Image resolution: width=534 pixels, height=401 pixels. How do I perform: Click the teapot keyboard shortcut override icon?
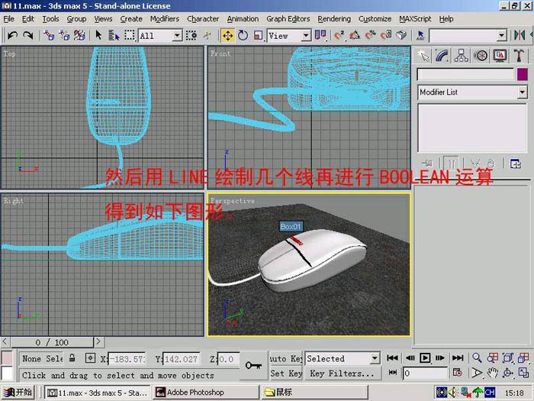tap(401, 35)
